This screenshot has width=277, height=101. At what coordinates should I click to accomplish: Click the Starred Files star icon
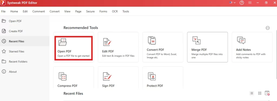[x=4, y=51]
